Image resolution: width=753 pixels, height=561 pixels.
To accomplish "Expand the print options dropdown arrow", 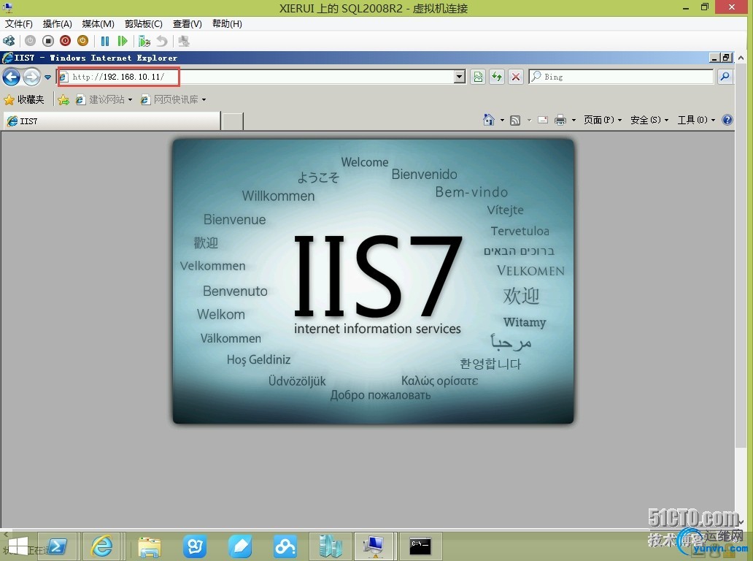I will (574, 121).
